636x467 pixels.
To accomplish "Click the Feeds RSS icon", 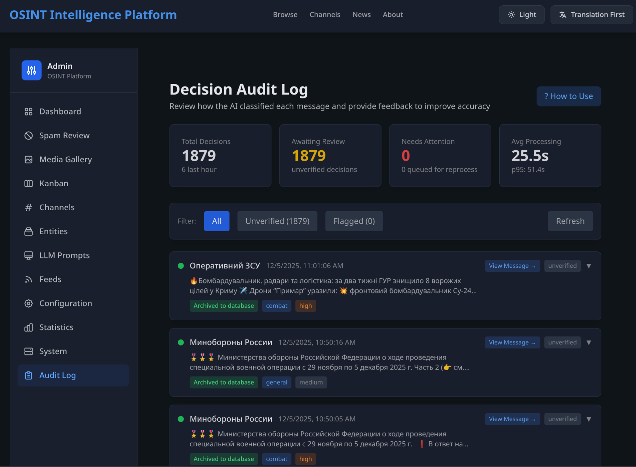I will (x=29, y=279).
